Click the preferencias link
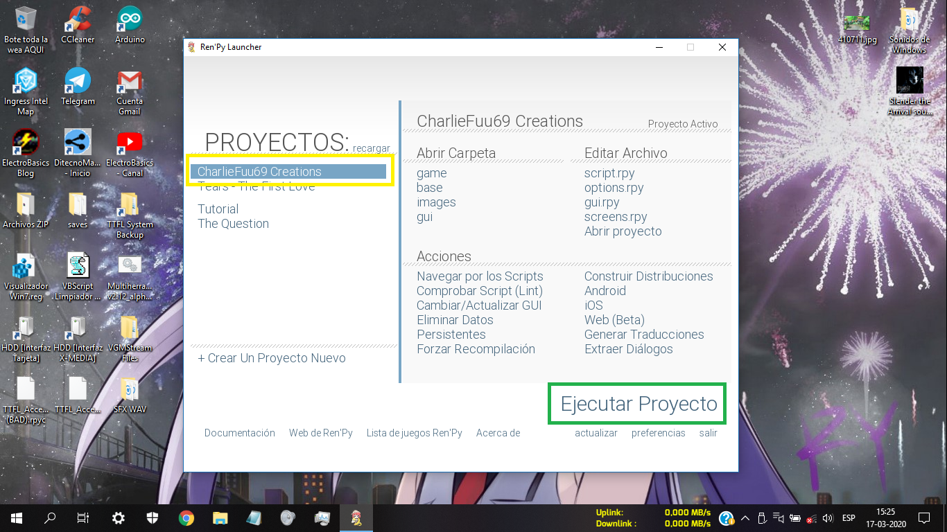 point(658,433)
